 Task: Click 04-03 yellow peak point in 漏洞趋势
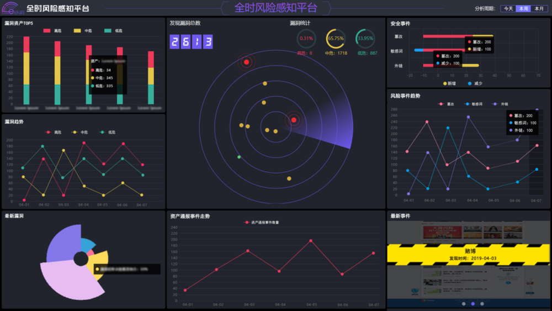(x=63, y=150)
